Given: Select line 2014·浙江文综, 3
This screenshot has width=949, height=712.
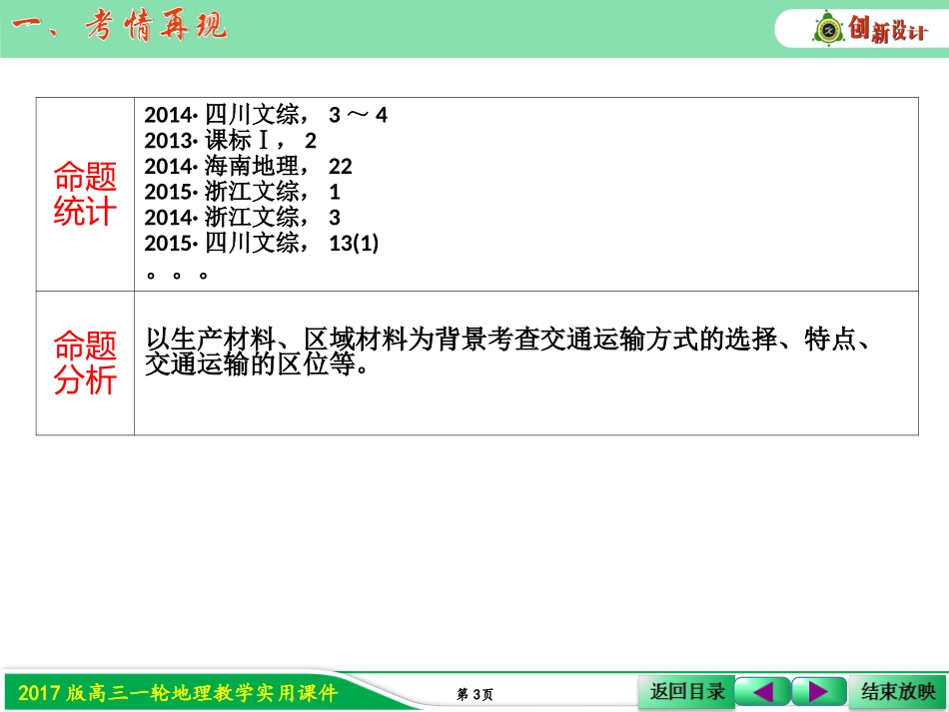Looking at the screenshot, I should tap(242, 217).
